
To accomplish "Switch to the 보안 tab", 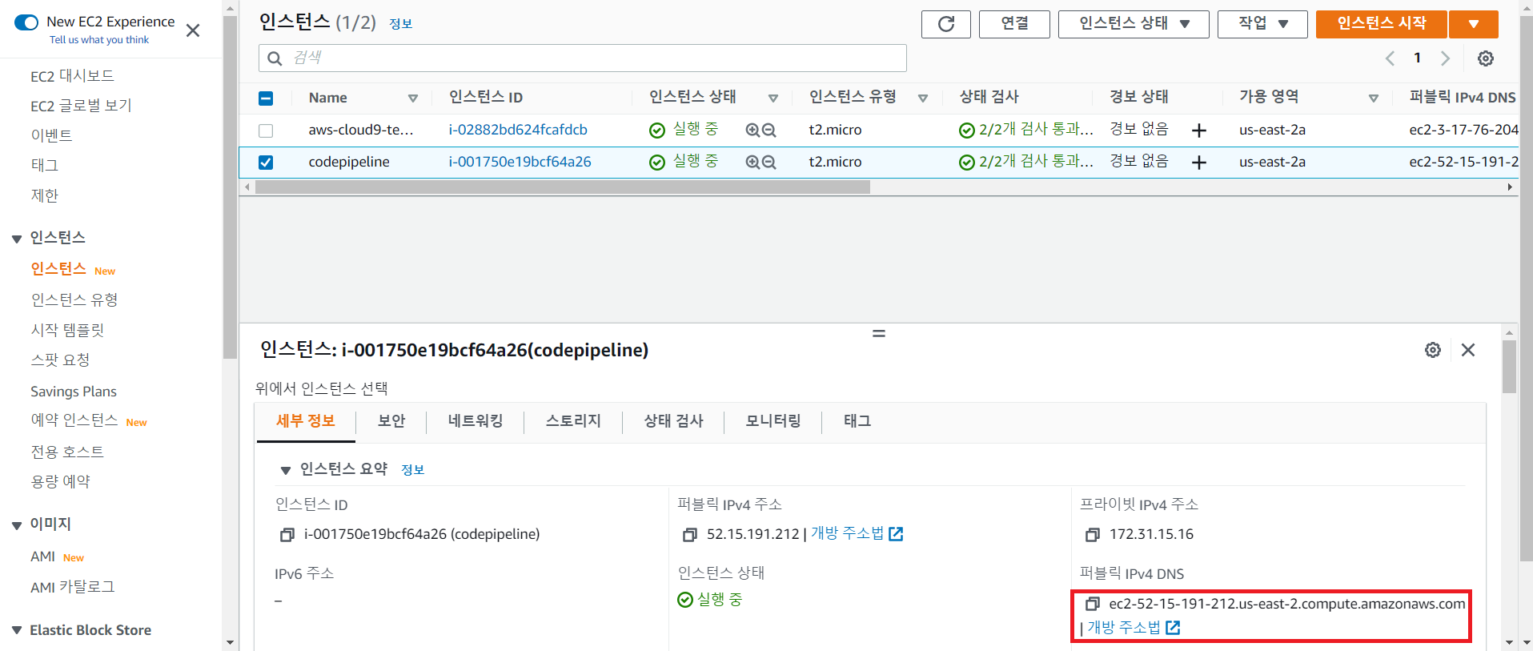I will (x=391, y=421).
